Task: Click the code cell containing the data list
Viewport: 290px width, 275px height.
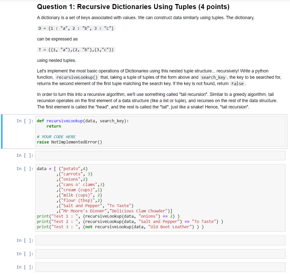Action: 160,198
